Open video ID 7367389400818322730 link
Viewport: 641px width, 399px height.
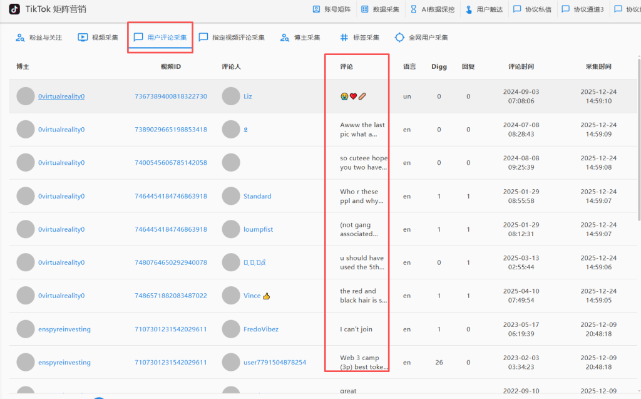(x=170, y=96)
